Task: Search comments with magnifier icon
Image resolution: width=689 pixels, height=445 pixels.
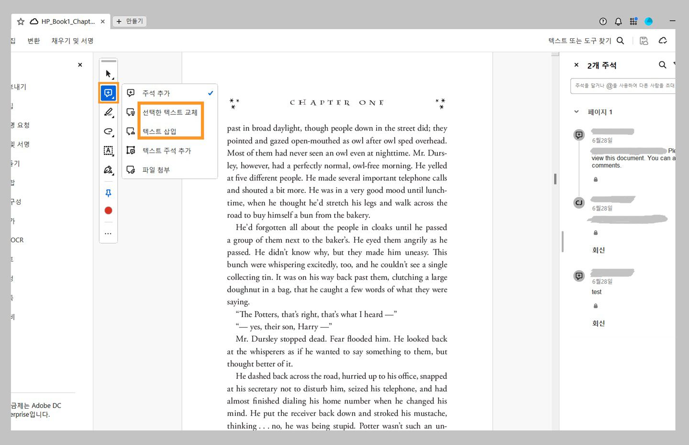Action: (x=662, y=65)
